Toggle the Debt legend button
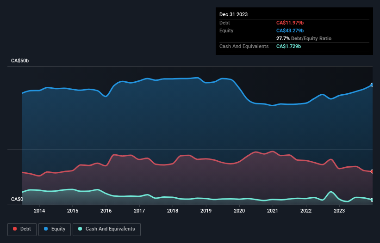Screen dimensions: 380x243 22,229
